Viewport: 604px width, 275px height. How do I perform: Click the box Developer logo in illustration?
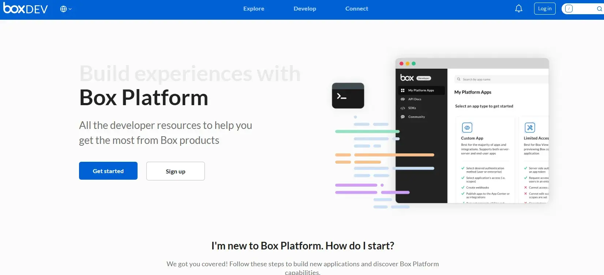[416, 78]
